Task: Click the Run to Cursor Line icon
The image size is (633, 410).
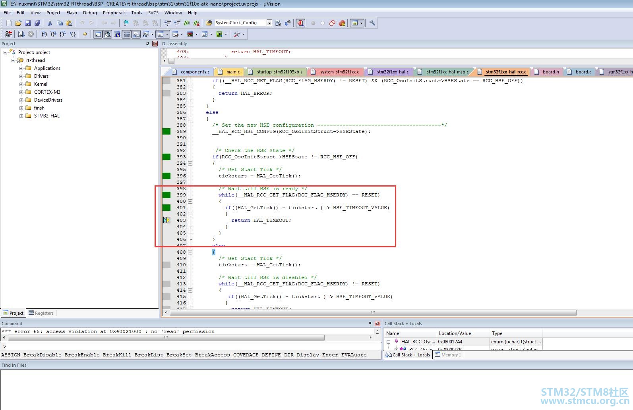Action: click(x=73, y=34)
